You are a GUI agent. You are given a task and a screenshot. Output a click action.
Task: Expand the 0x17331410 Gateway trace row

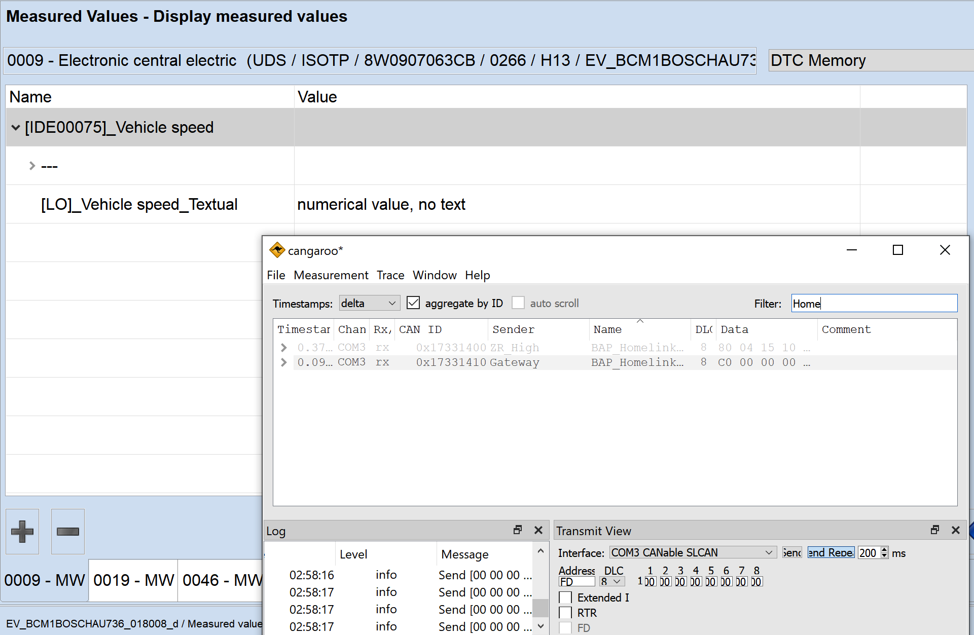[284, 362]
